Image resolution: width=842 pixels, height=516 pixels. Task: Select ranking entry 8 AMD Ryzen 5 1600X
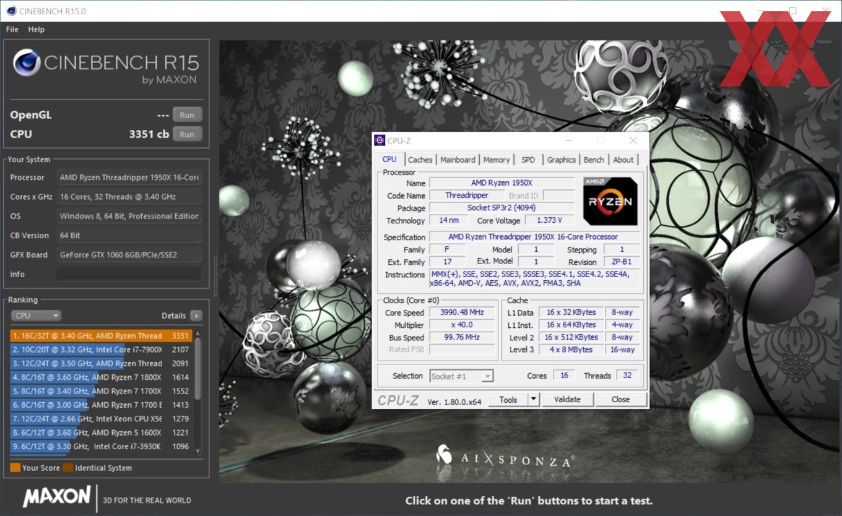[x=100, y=432]
